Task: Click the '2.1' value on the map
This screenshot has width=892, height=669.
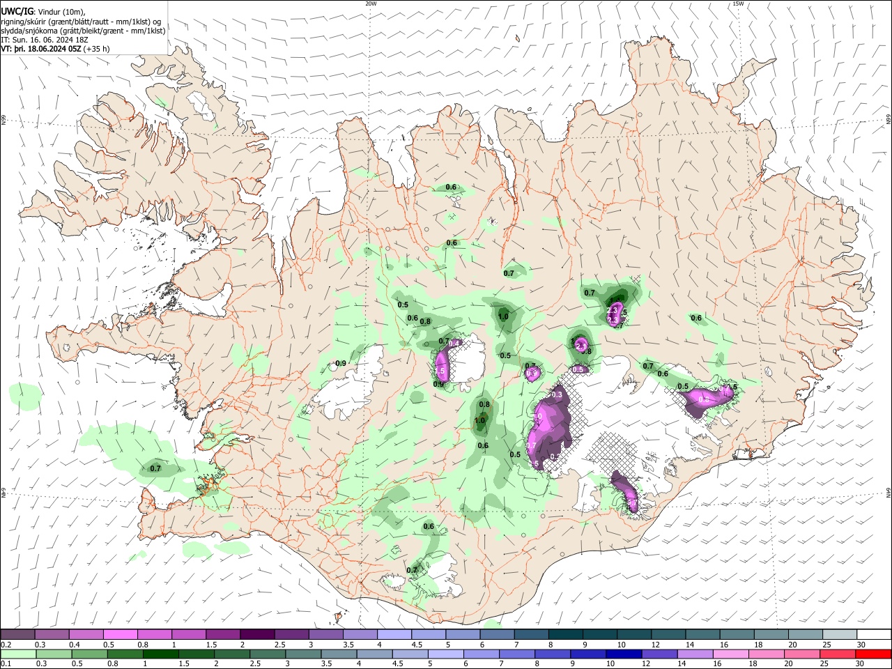Action: coord(580,345)
